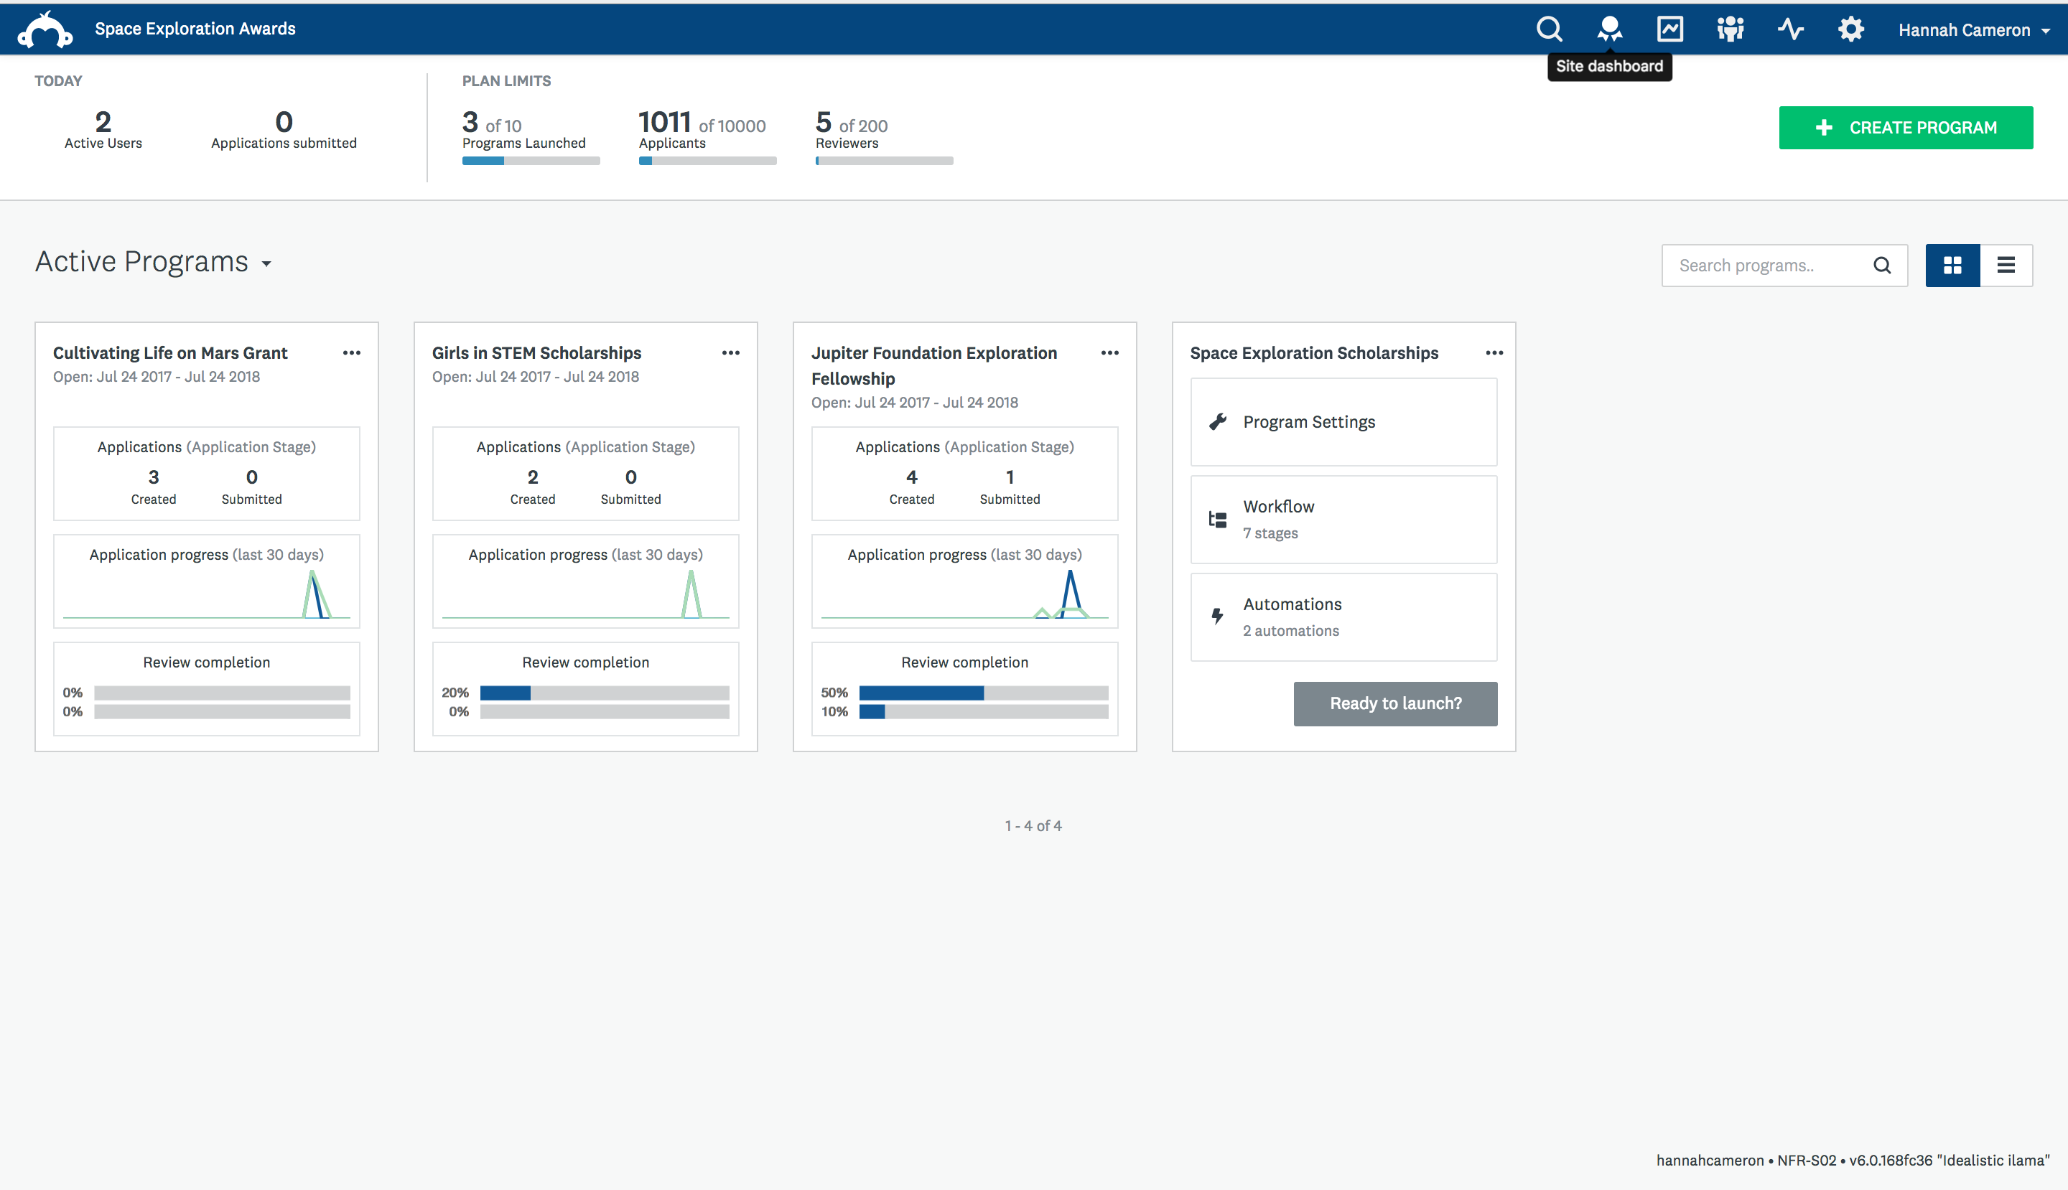Switch to grid view for Active Programs
This screenshot has height=1190, width=2068.
1952,265
